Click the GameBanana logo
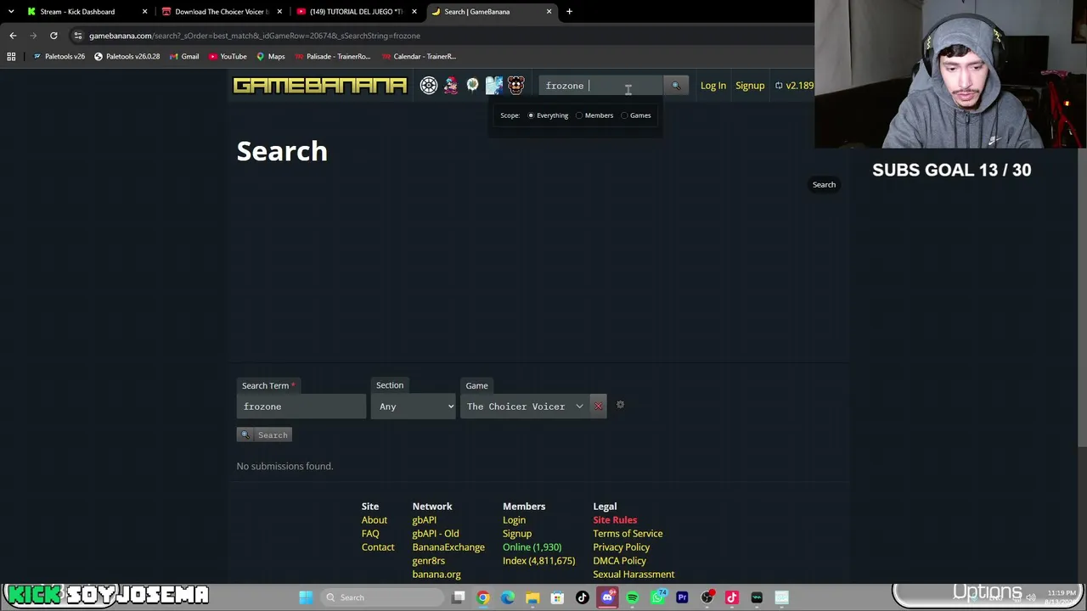Screen dimensions: 1087x611 tap(320, 85)
